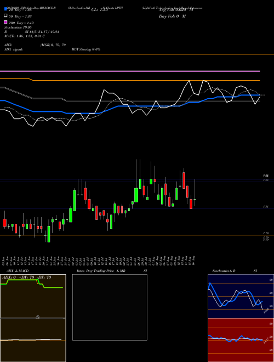This screenshot has height=362, width=274.
Task: Click the 'MACD: 1.36, 1.35, 0.01 C' line
Action: point(25,36)
